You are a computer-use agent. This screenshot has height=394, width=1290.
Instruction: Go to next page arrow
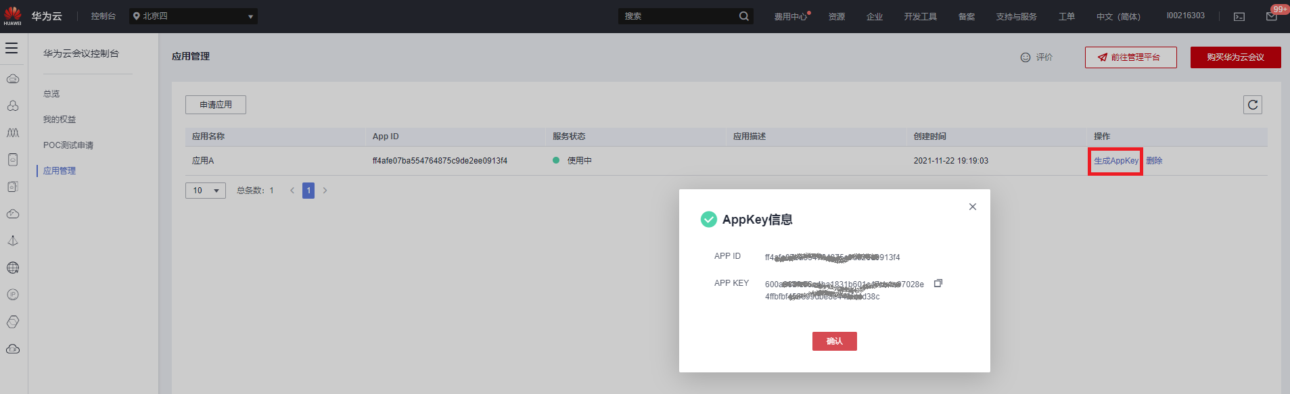[x=325, y=191]
